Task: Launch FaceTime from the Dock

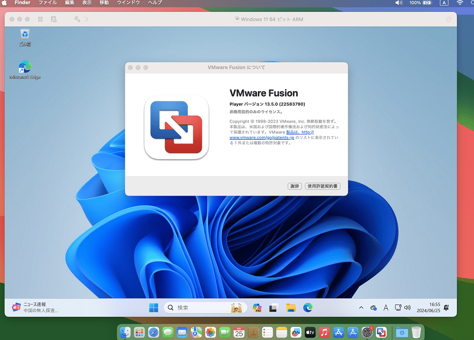Action: coord(225,333)
